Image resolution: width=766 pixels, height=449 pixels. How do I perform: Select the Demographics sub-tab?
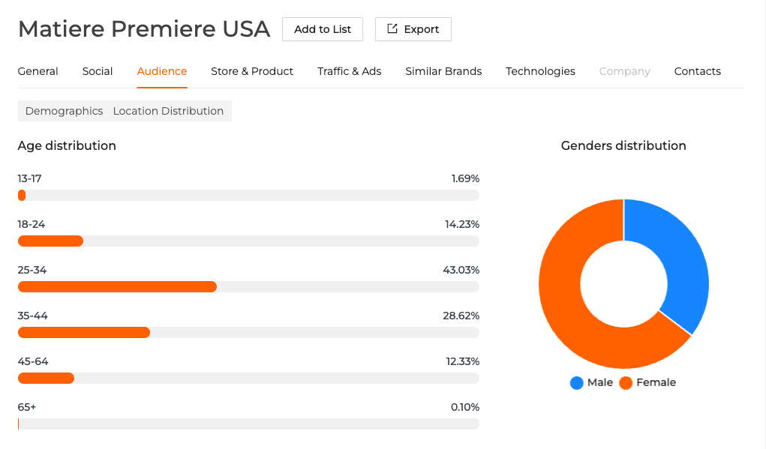tap(64, 111)
